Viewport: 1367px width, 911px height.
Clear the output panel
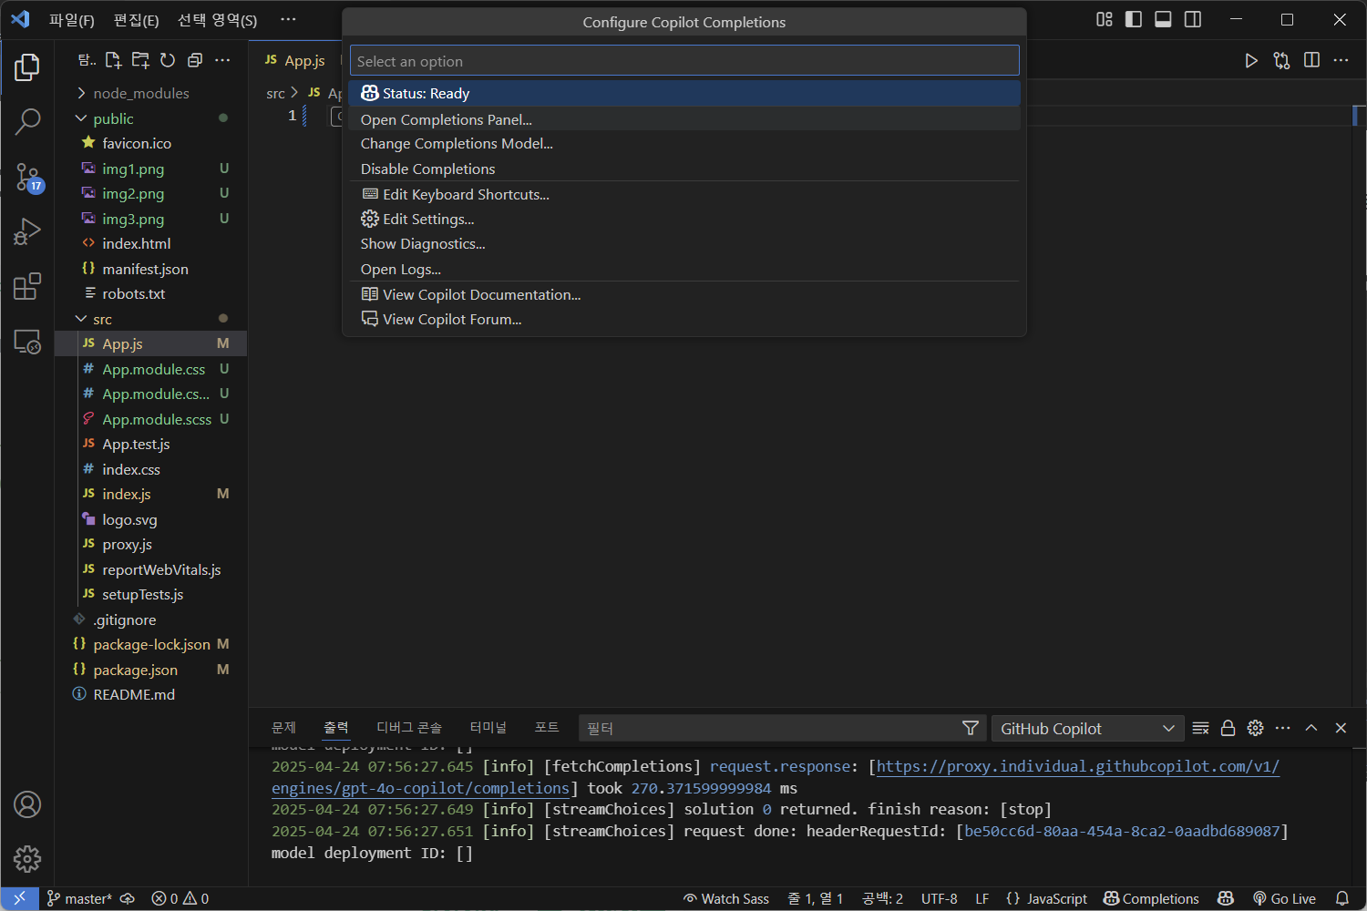1200,728
